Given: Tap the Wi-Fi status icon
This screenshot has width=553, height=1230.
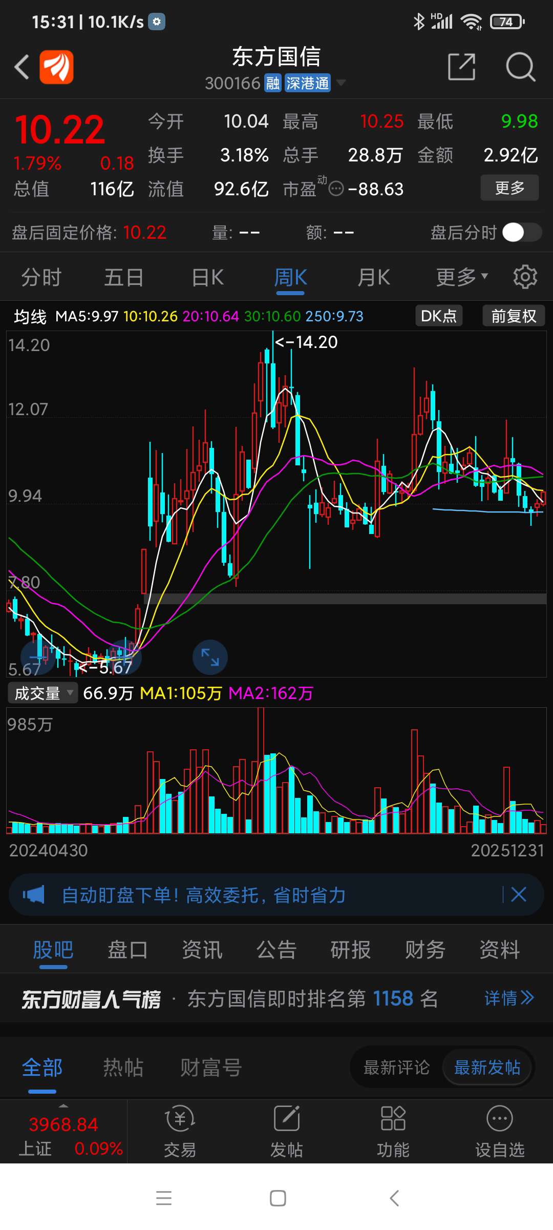Looking at the screenshot, I should pyautogui.click(x=471, y=22).
